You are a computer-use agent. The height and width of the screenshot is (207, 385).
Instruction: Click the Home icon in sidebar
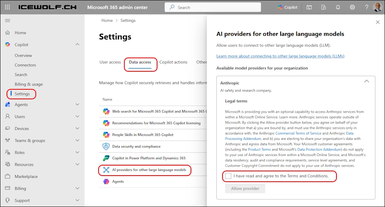pyautogui.click(x=8, y=33)
